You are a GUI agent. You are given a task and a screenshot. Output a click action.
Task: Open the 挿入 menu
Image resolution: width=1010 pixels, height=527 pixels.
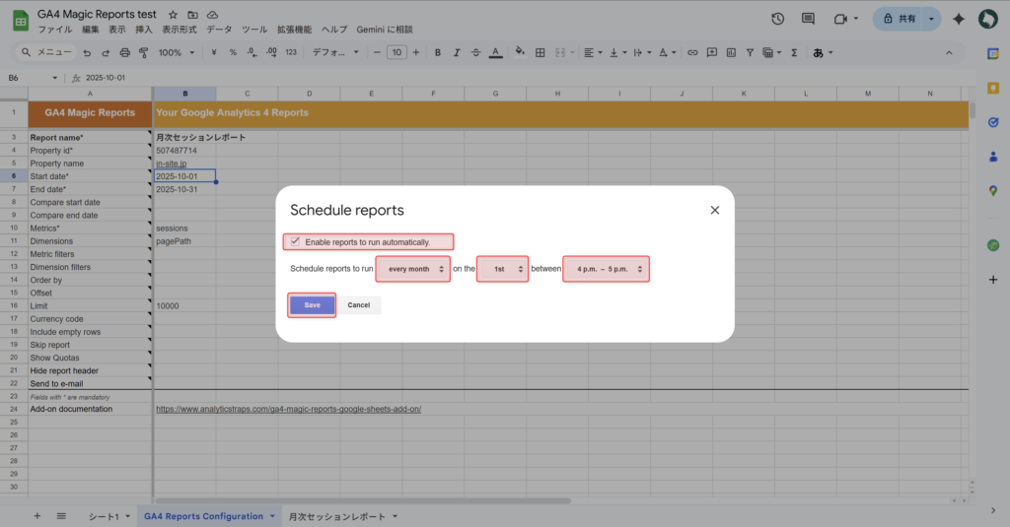tap(144, 30)
